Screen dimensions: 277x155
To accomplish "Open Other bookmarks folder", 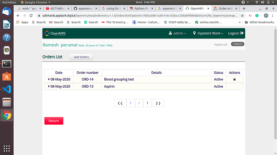I will coord(259,22).
